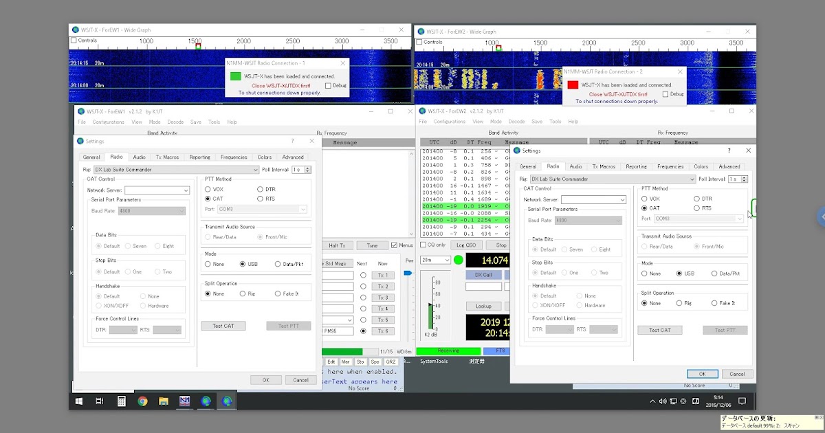The height and width of the screenshot is (433, 825).
Task: Open the COM3 port dropdown in right Settings
Action: pyautogui.click(x=698, y=219)
